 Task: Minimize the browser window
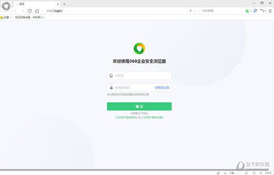(254, 3)
